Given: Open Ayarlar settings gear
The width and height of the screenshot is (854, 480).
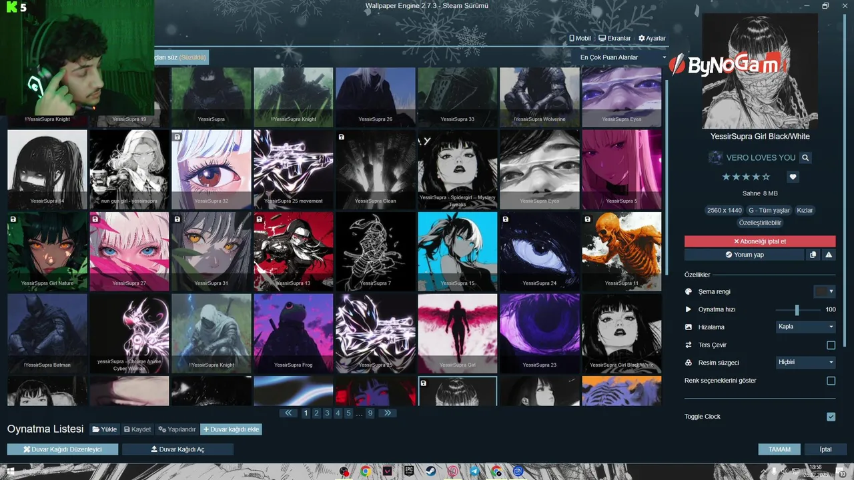Looking at the screenshot, I should [652, 38].
